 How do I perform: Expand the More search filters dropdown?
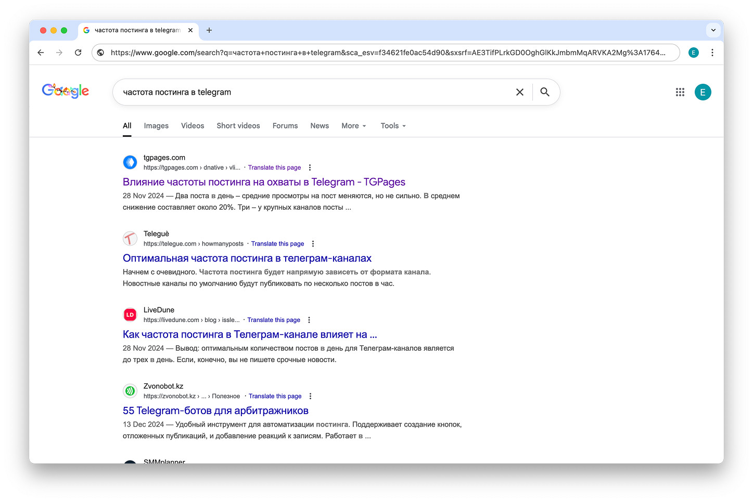pyautogui.click(x=354, y=126)
